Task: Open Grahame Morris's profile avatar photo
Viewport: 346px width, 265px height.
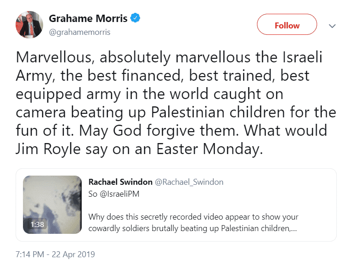Action: [x=29, y=25]
